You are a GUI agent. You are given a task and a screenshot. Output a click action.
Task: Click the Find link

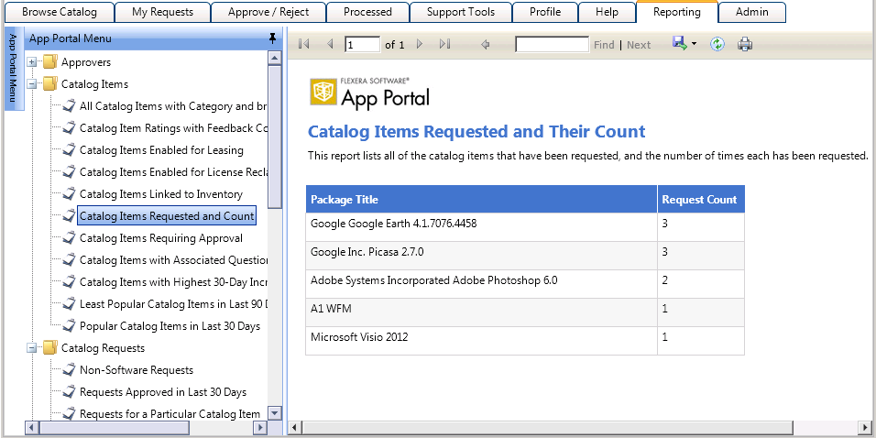point(604,45)
